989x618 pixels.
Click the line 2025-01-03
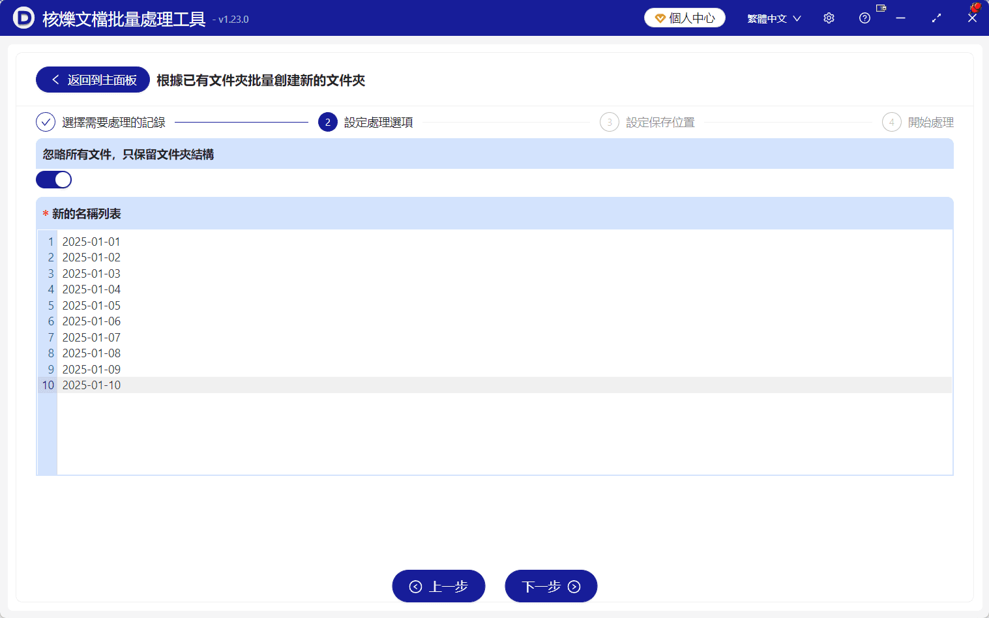91,274
